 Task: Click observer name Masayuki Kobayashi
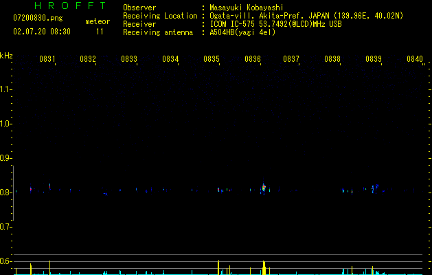click(247, 8)
